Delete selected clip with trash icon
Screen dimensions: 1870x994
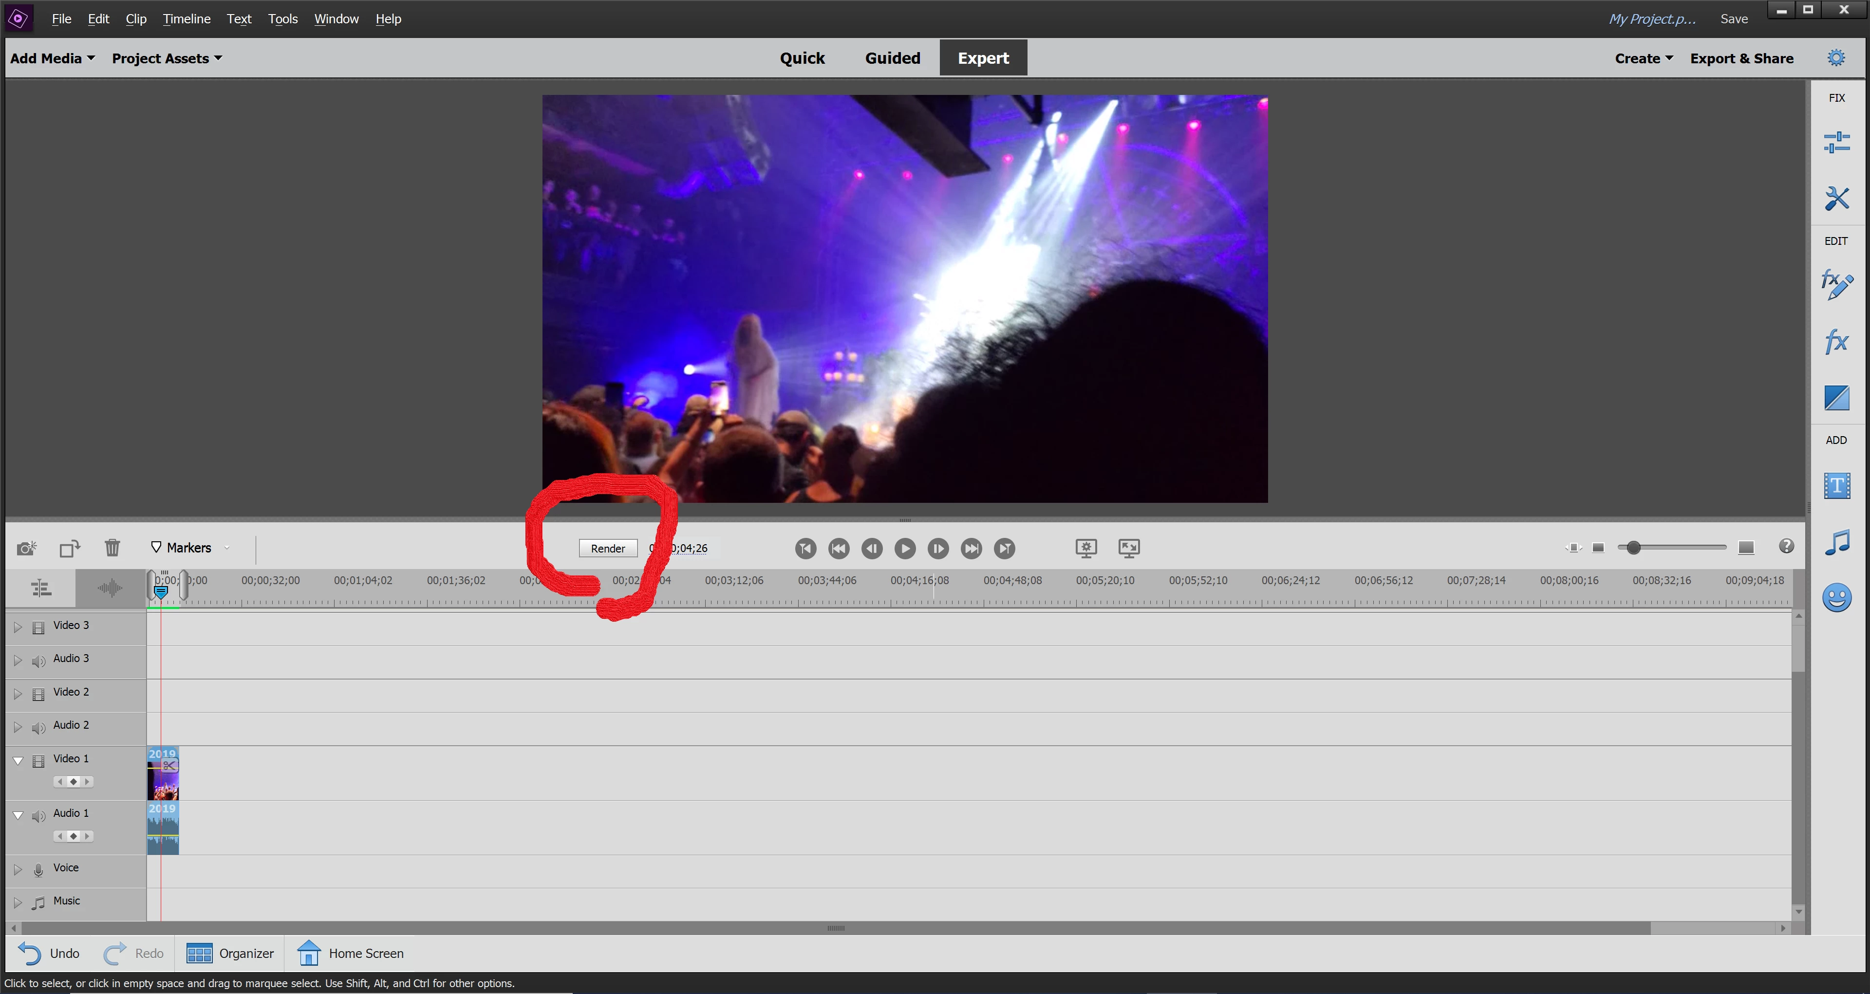112,548
